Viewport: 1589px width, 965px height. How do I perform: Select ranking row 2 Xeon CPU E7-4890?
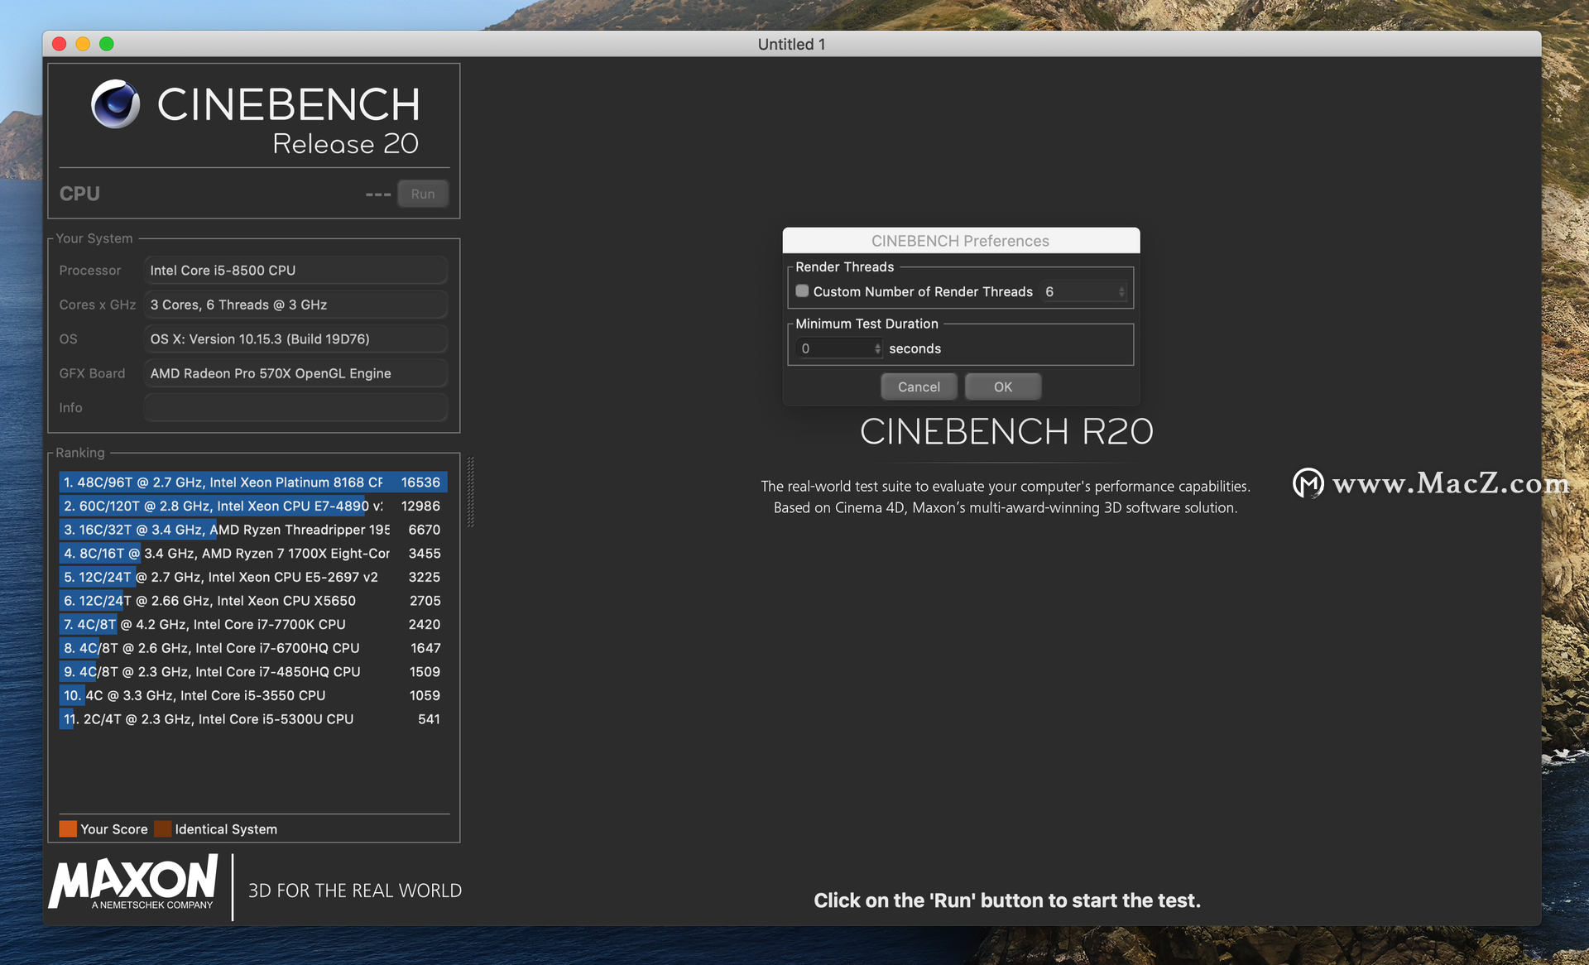click(253, 506)
